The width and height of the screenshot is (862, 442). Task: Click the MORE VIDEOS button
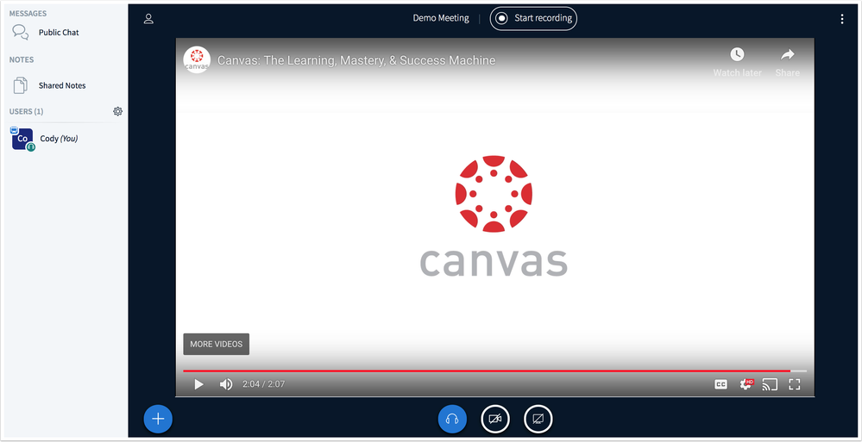coord(216,344)
